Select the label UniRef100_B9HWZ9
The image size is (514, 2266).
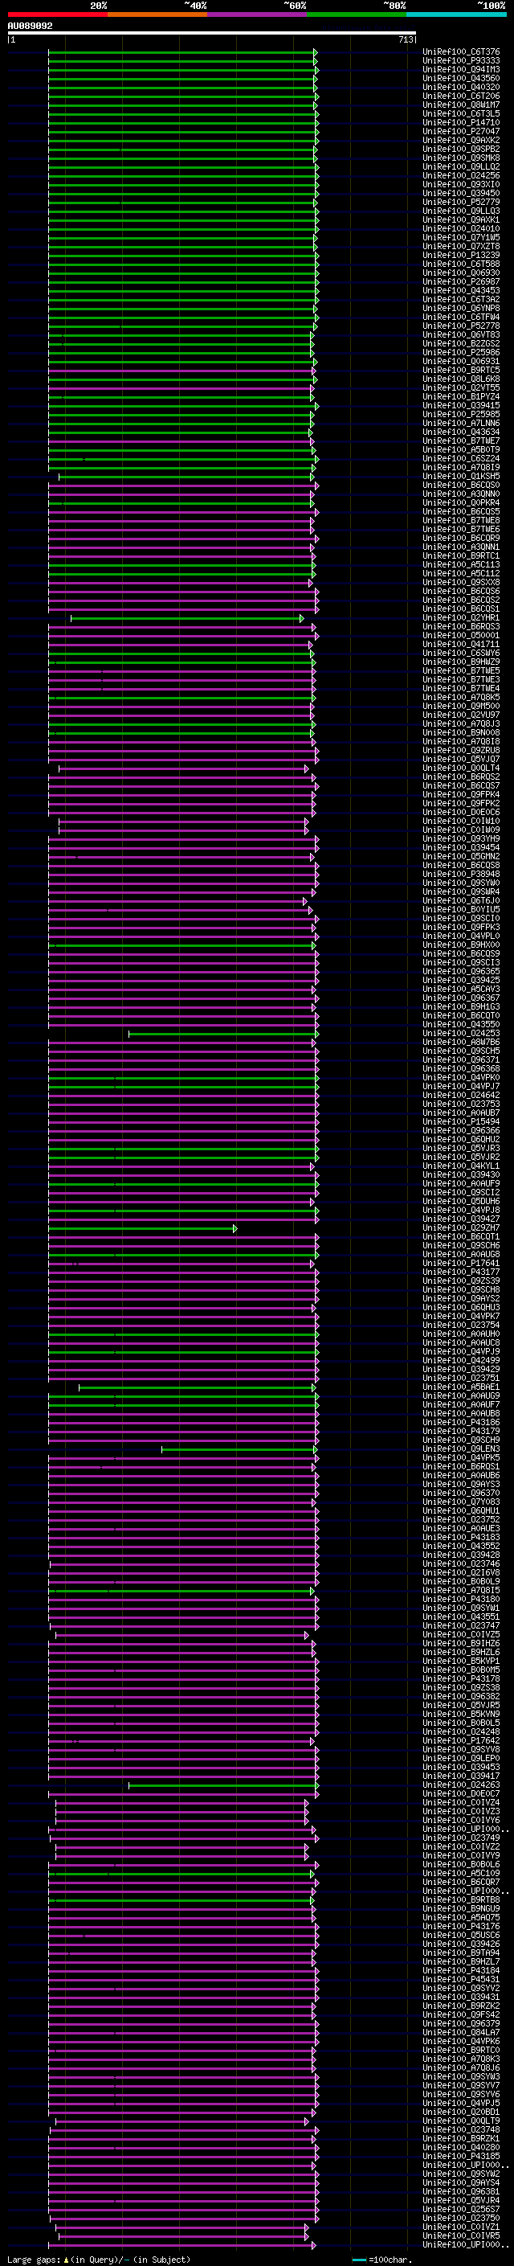461,662
